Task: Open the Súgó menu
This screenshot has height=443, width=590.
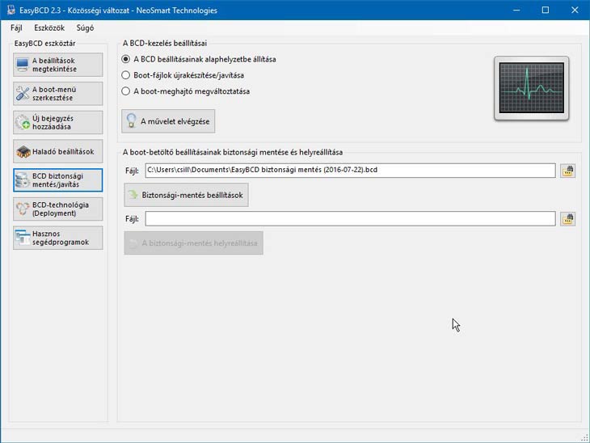Action: pos(85,27)
